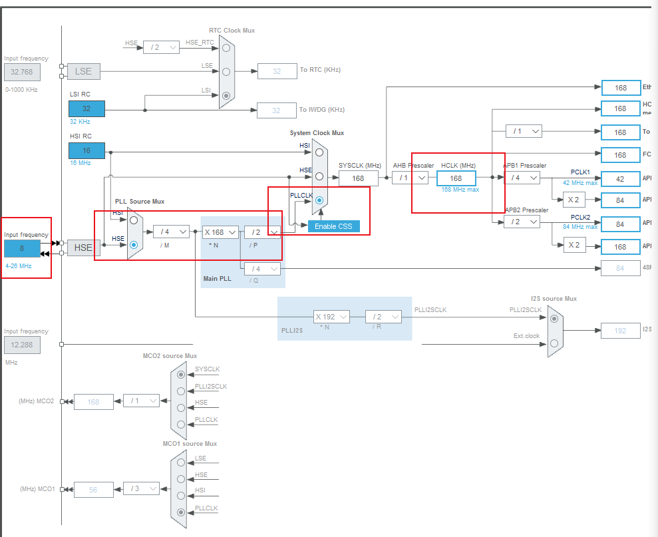The height and width of the screenshot is (537, 658).
Task: Select Ext.clock in the I2S source Mux
Action: [x=553, y=343]
